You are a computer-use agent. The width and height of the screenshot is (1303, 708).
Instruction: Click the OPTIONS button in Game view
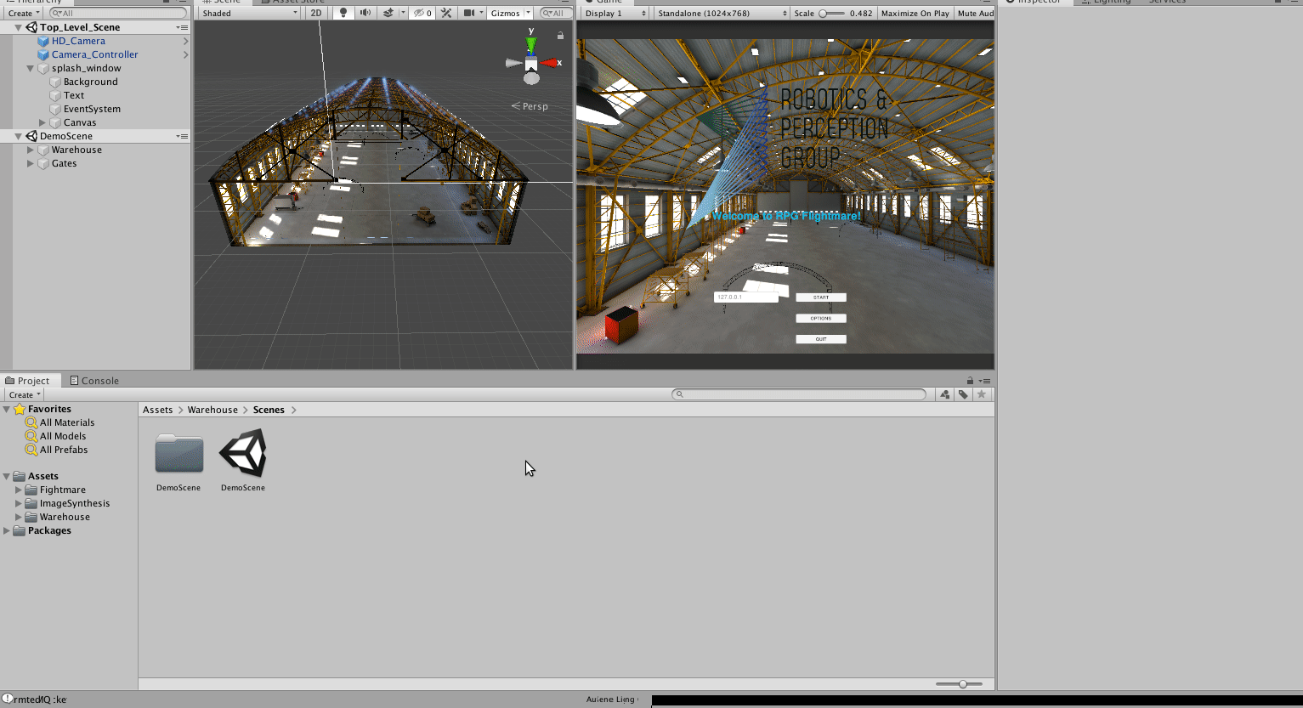pyautogui.click(x=821, y=318)
